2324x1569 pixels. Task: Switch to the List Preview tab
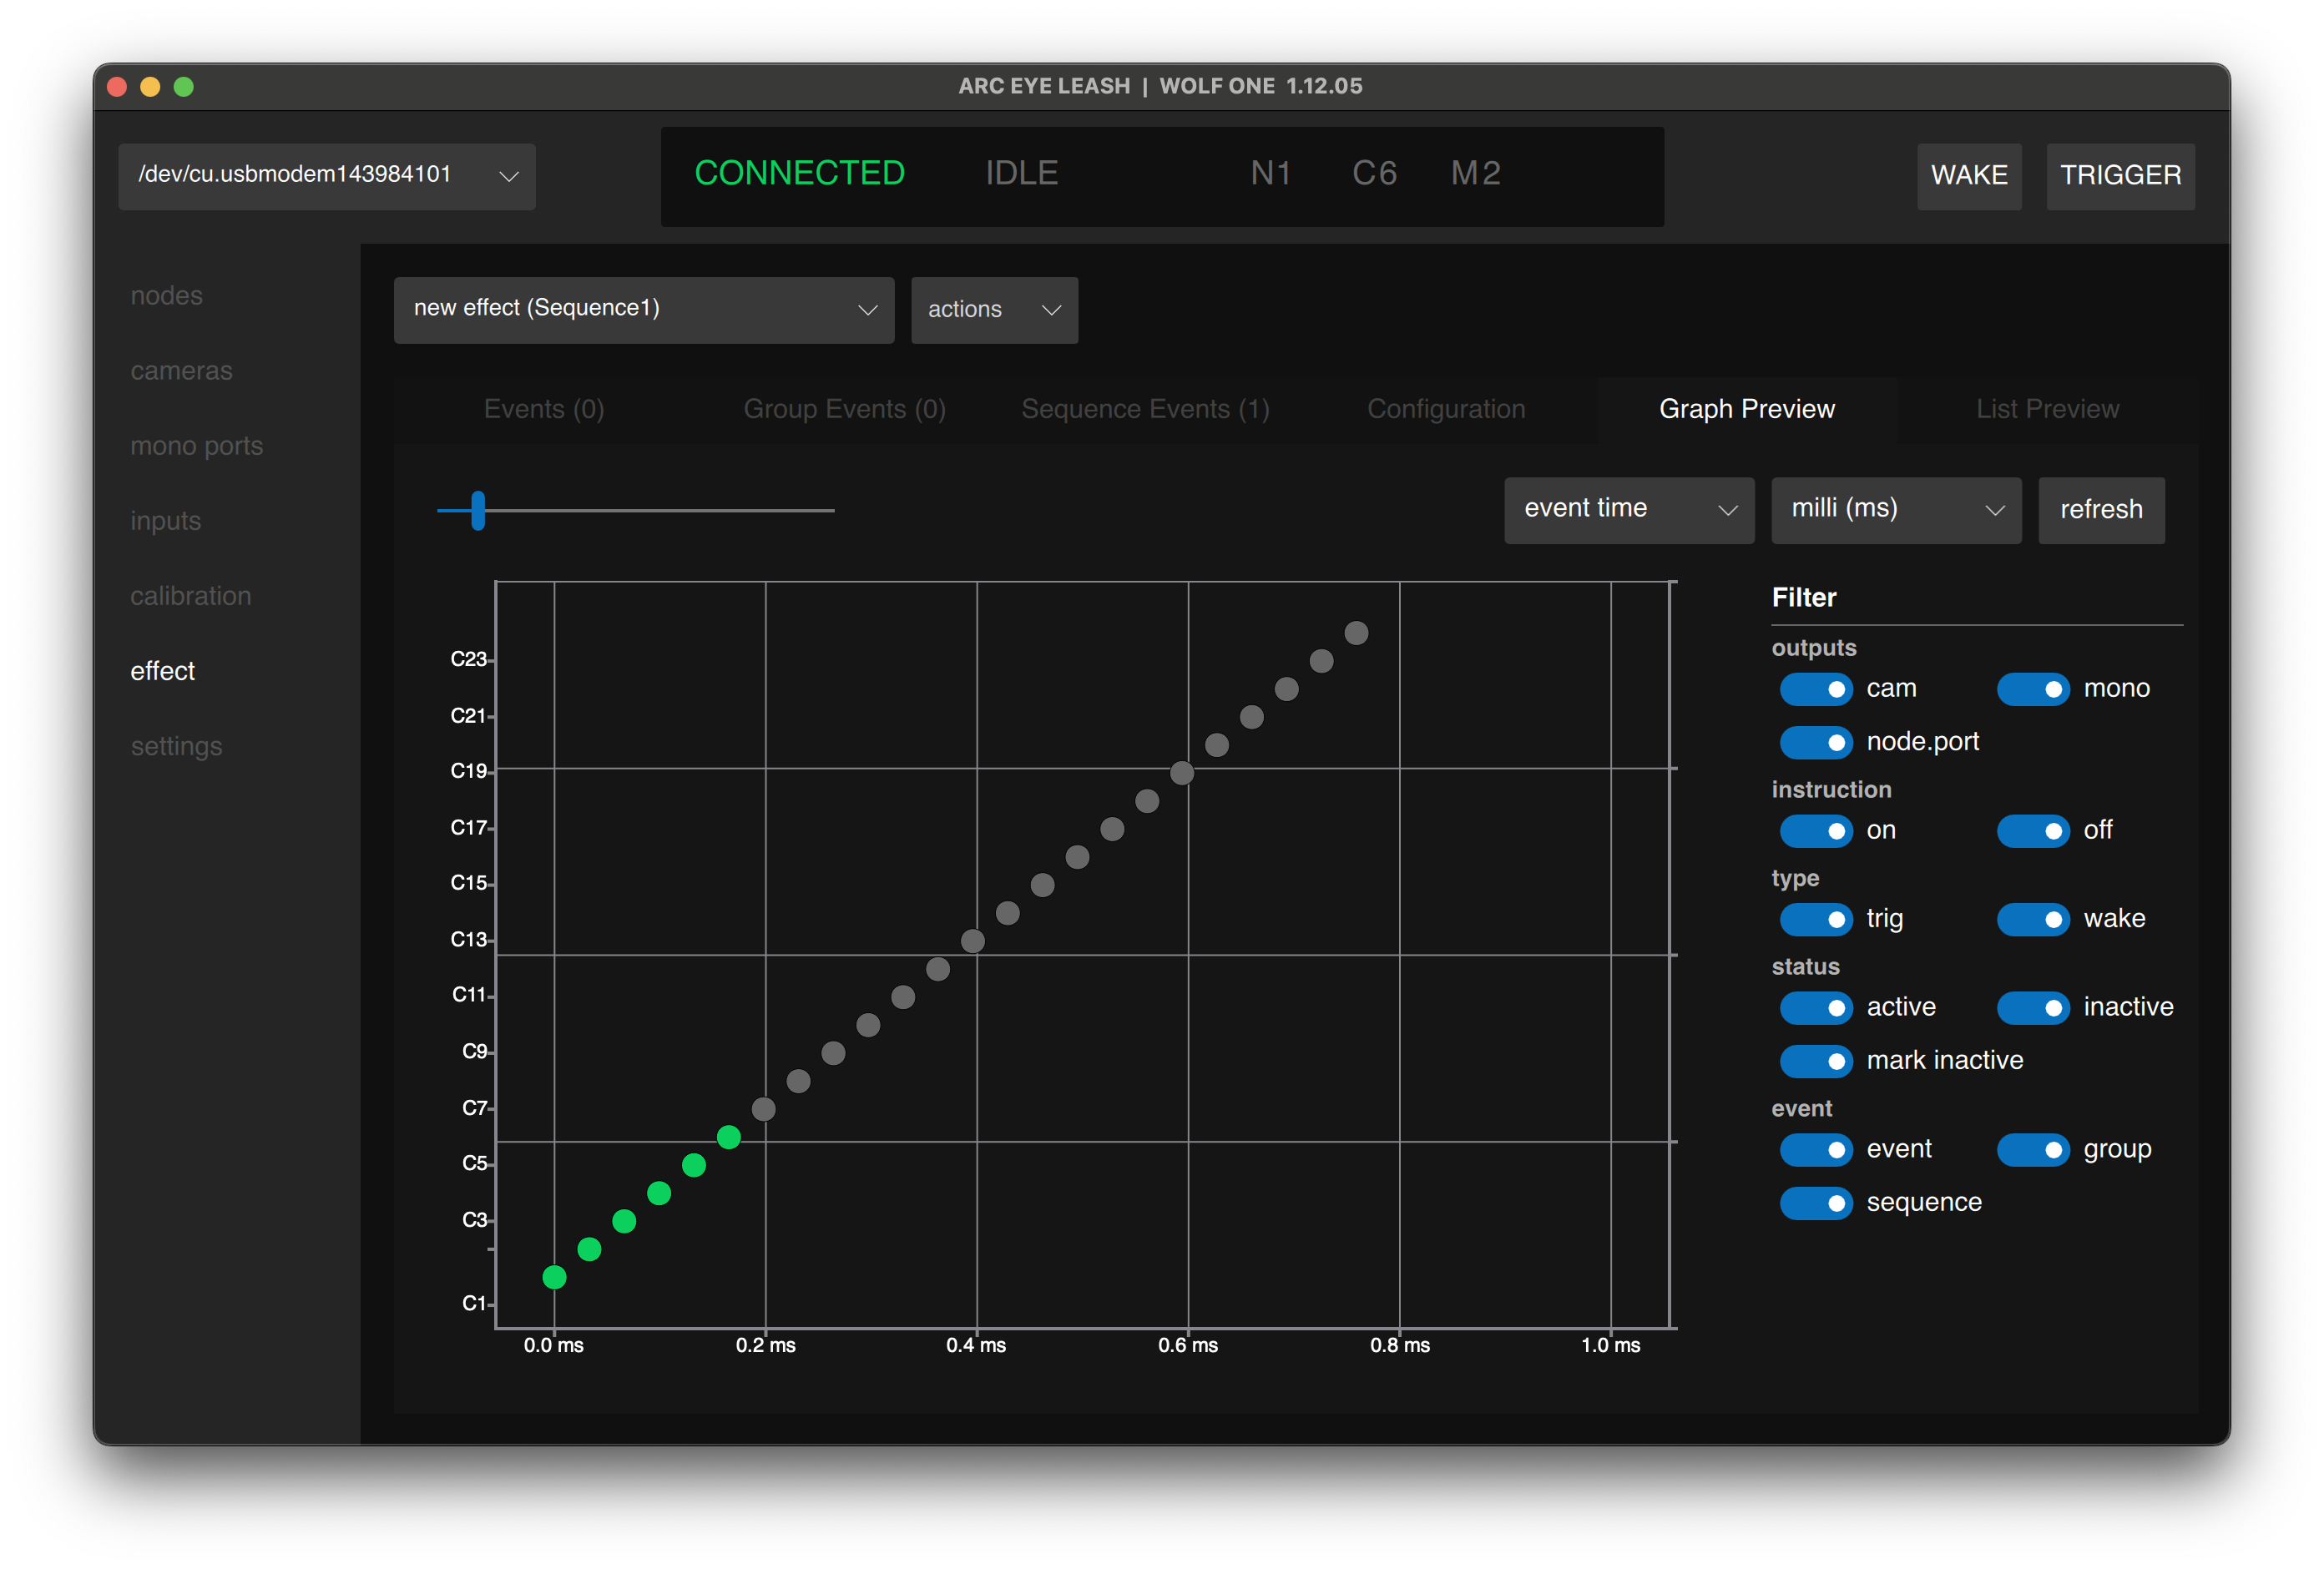click(2046, 409)
